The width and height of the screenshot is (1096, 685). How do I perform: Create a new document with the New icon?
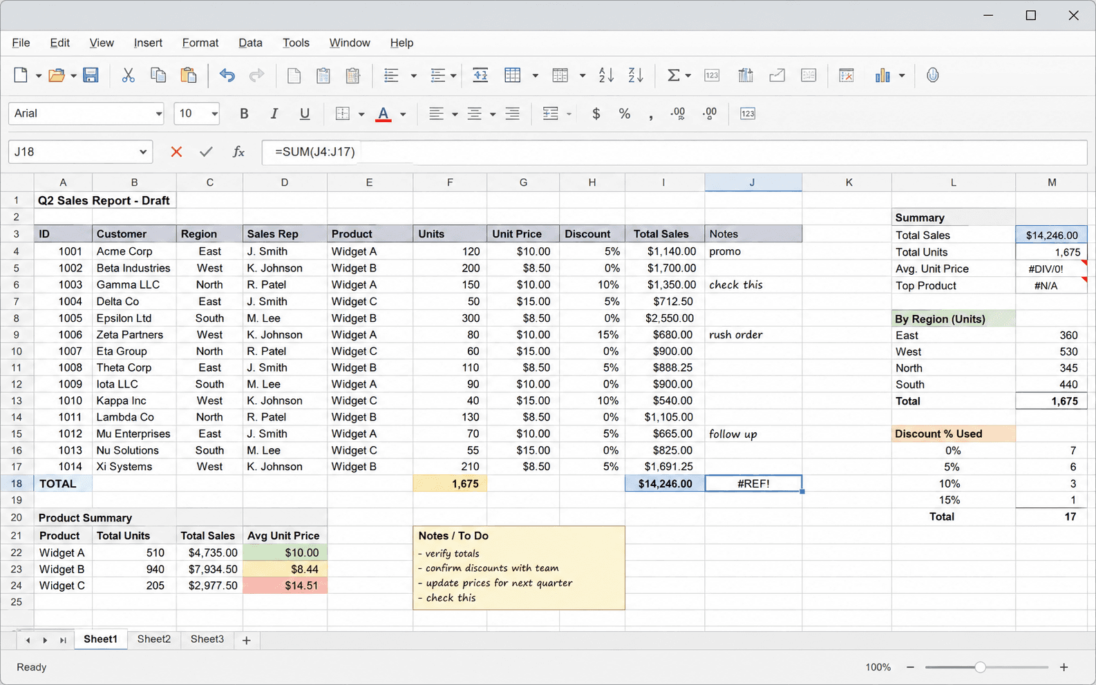tap(21, 75)
